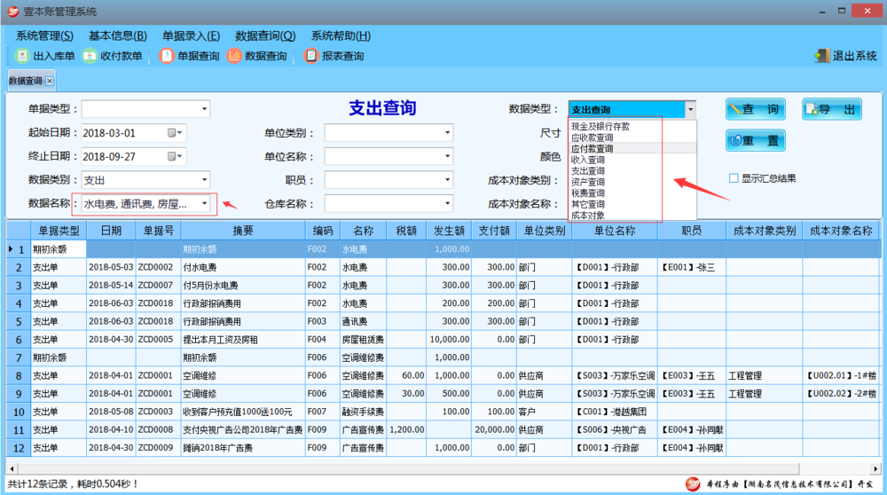Image resolution: width=887 pixels, height=495 pixels.
Task: Click the 退出系统 exit icon
Action: pos(822,55)
